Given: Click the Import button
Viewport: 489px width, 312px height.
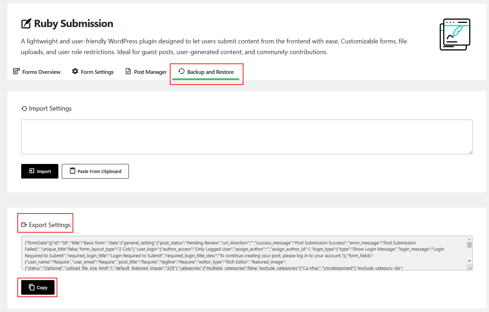Looking at the screenshot, I should tap(40, 171).
